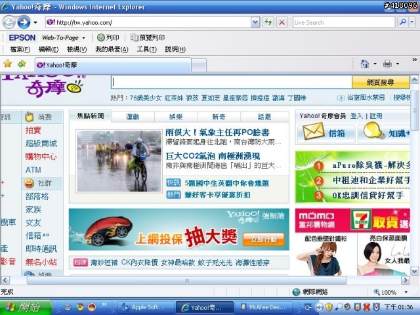
Task: Select the 話題 news tab
Action: click(x=264, y=117)
